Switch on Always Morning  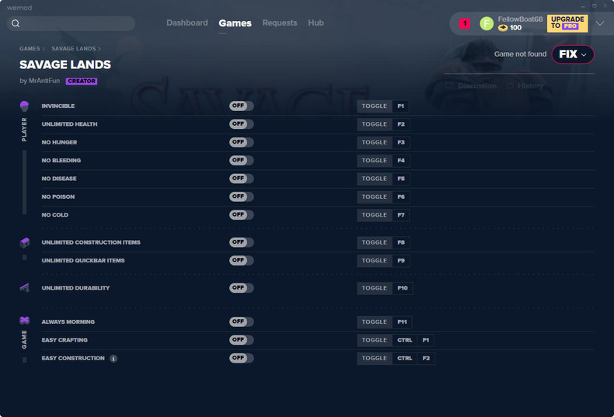pos(242,321)
